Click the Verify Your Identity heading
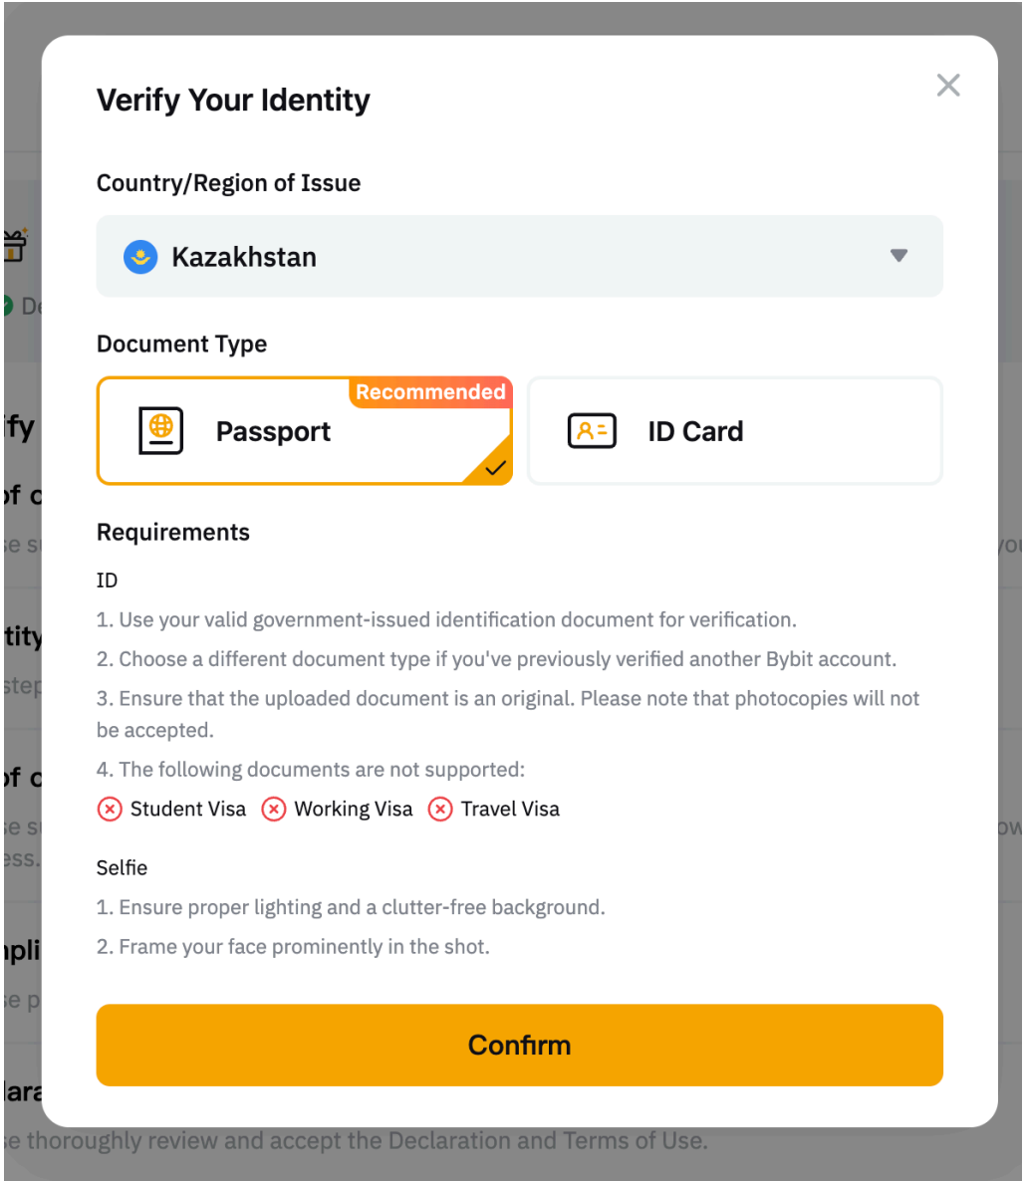 [x=233, y=101]
